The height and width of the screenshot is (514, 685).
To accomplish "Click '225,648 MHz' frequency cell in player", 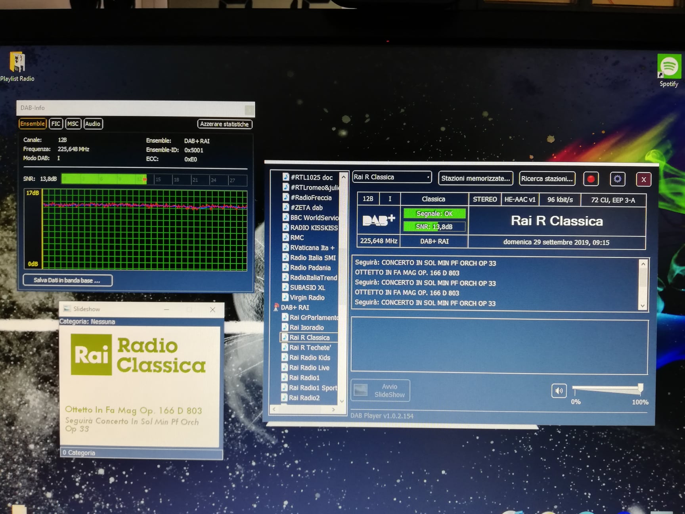I will click(379, 241).
